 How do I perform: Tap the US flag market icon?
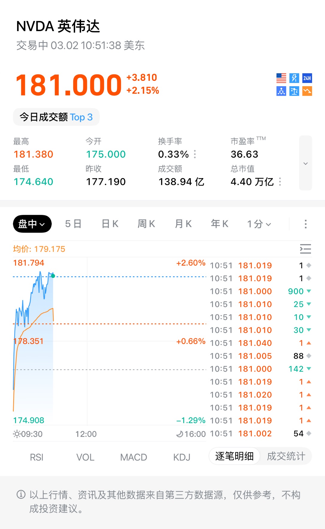tap(281, 78)
